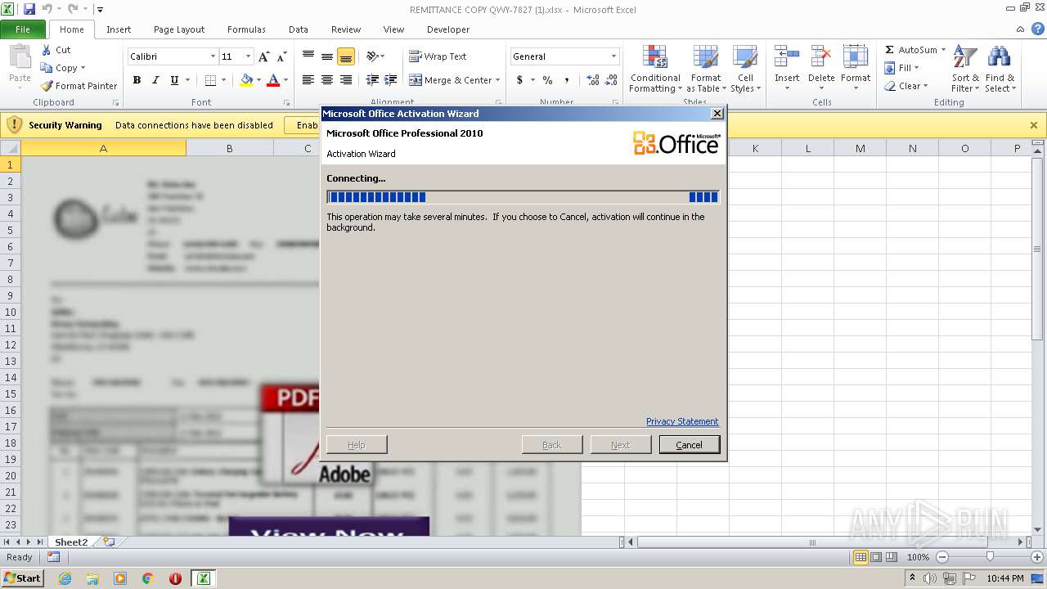Click Increase Indent icon
The height and width of the screenshot is (589, 1047).
pos(391,80)
